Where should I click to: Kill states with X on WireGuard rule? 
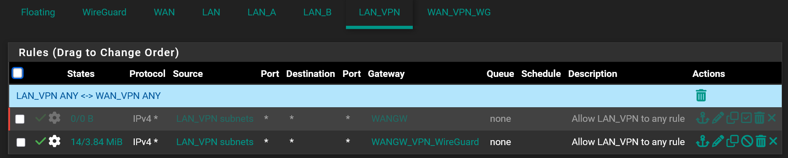click(x=773, y=141)
